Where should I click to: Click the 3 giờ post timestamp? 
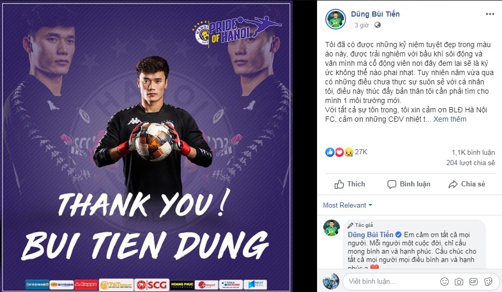click(362, 25)
